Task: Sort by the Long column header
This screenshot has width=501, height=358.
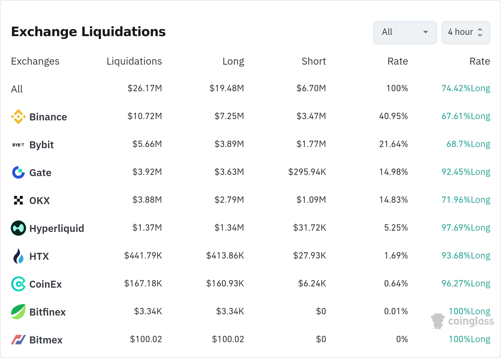Action: [233, 61]
